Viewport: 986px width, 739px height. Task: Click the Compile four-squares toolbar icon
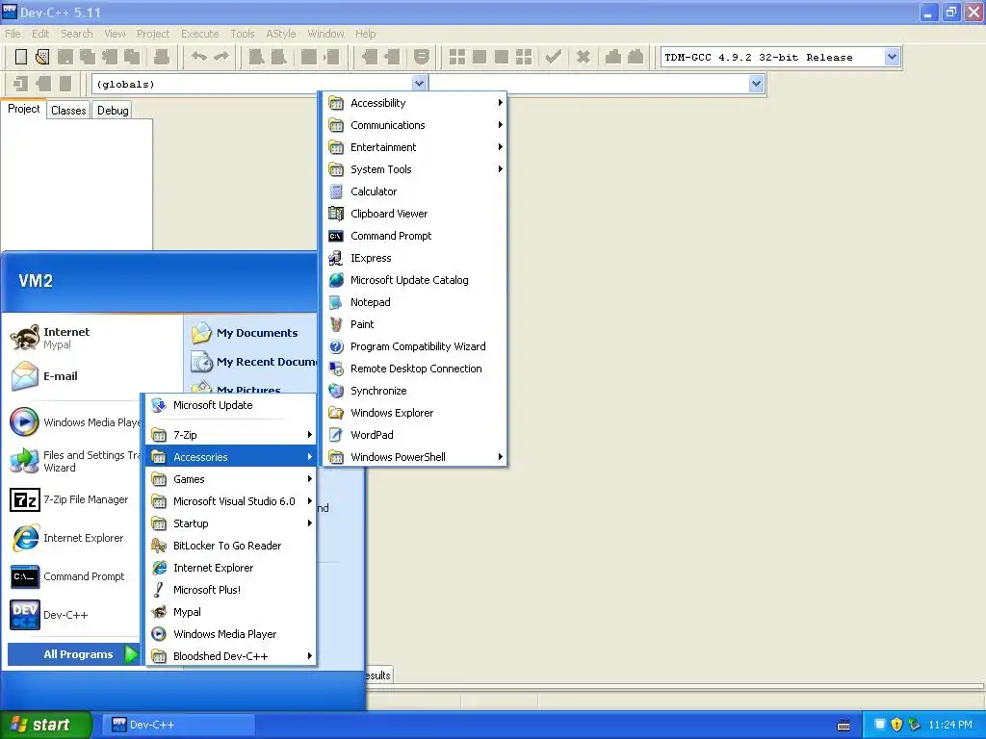457,57
